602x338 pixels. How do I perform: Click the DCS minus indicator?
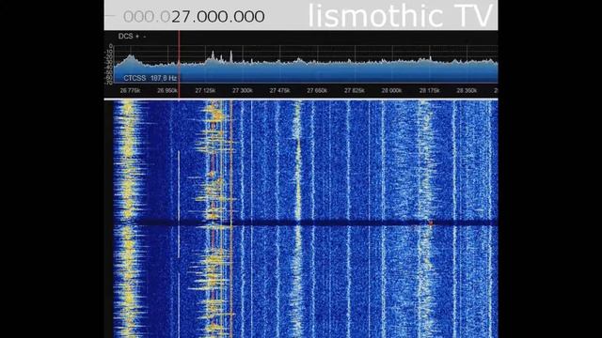(x=144, y=37)
